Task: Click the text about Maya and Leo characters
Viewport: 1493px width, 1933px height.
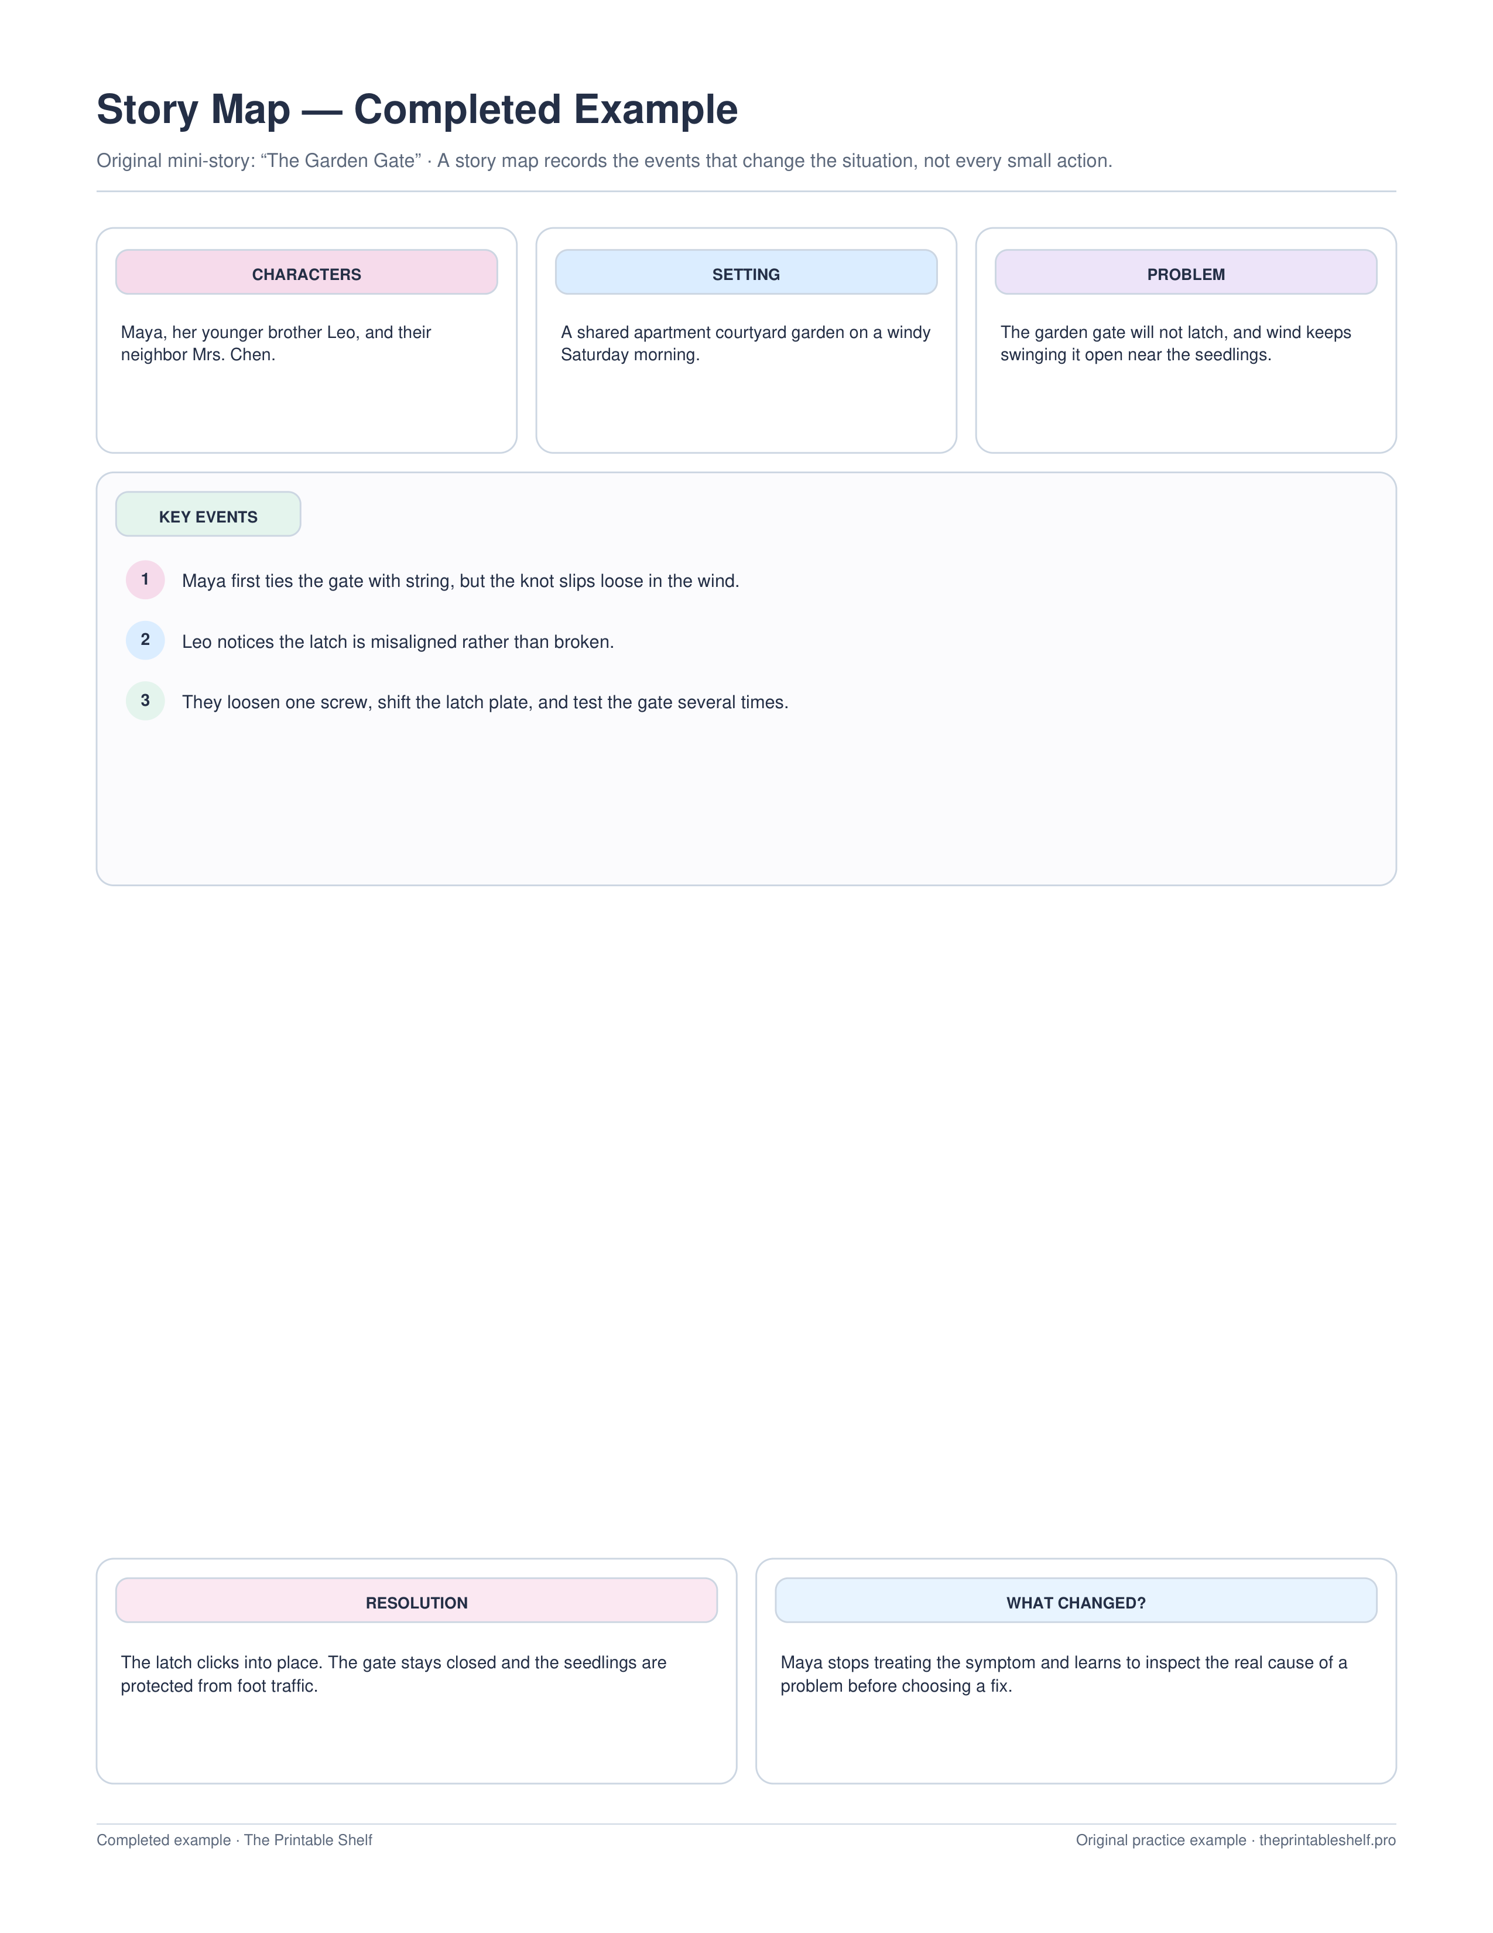Action: point(276,343)
